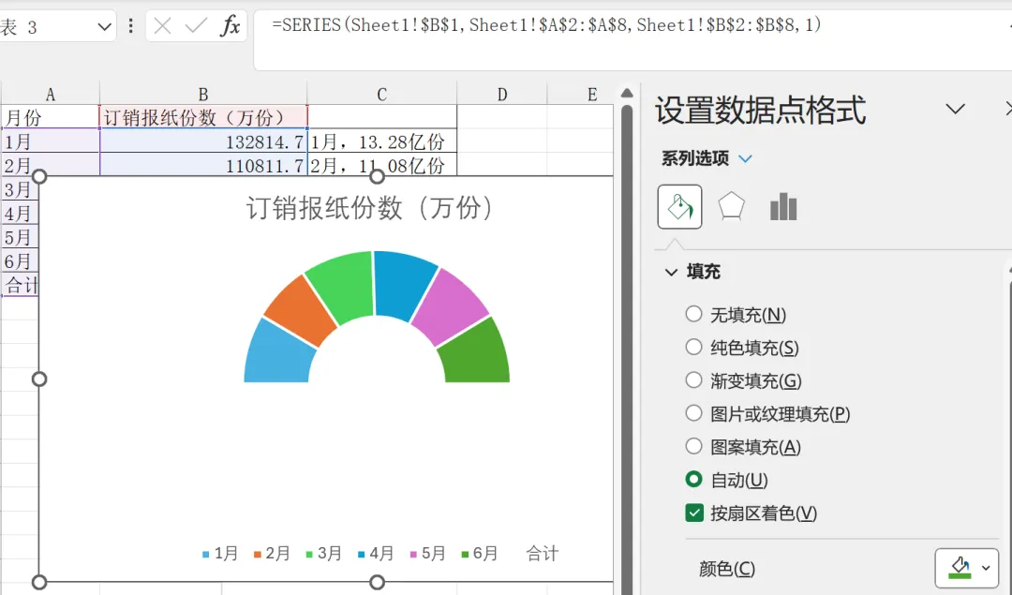Click chart's left middle resize handle
The width and height of the screenshot is (1012, 595).
(39, 379)
